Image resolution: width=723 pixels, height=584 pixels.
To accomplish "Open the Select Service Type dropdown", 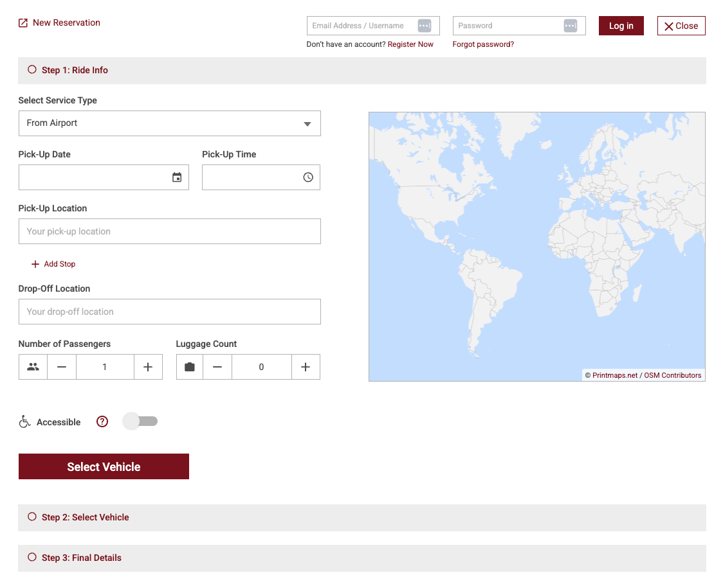I will coord(170,123).
